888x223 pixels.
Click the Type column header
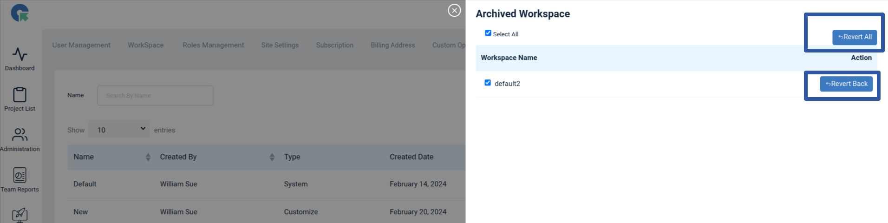pos(292,157)
